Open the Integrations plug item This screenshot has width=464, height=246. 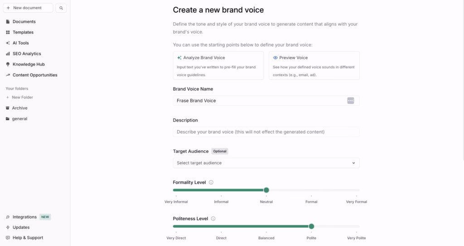(24, 217)
